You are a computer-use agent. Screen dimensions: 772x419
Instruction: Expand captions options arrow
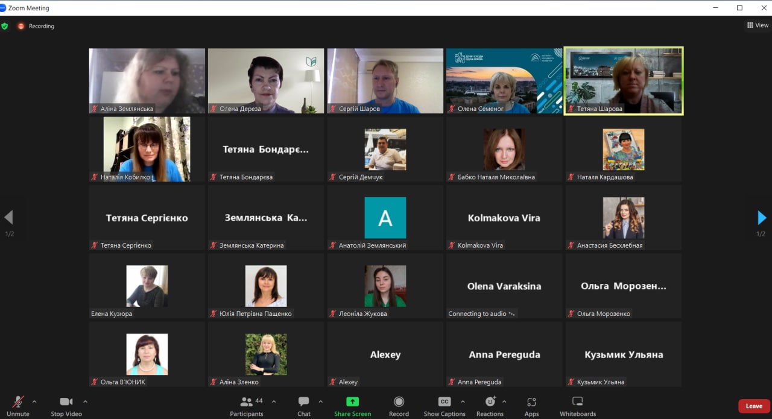463,402
